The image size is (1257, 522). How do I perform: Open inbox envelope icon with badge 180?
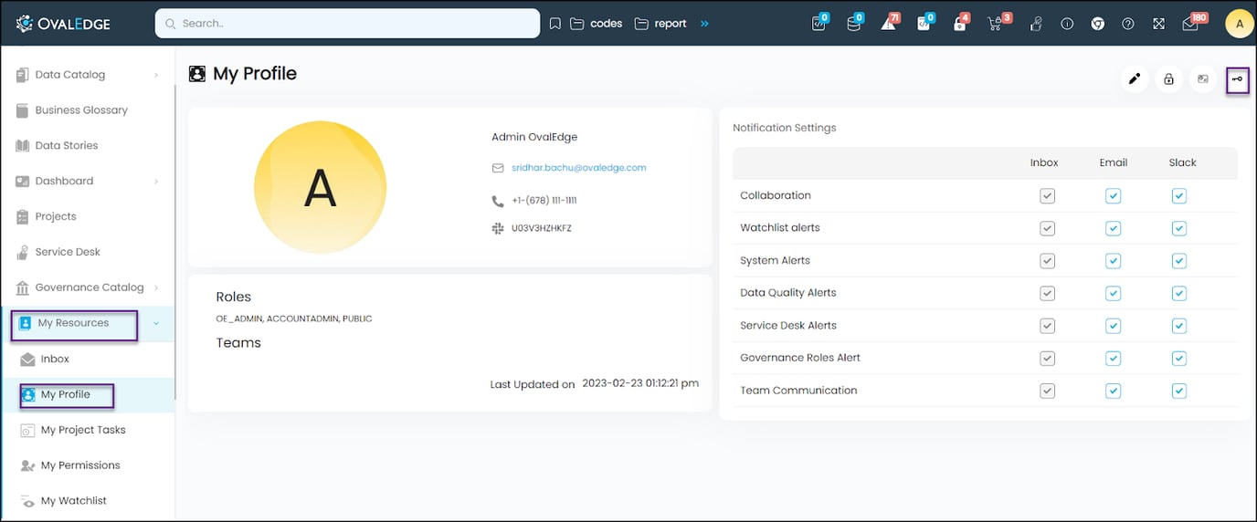[1191, 24]
